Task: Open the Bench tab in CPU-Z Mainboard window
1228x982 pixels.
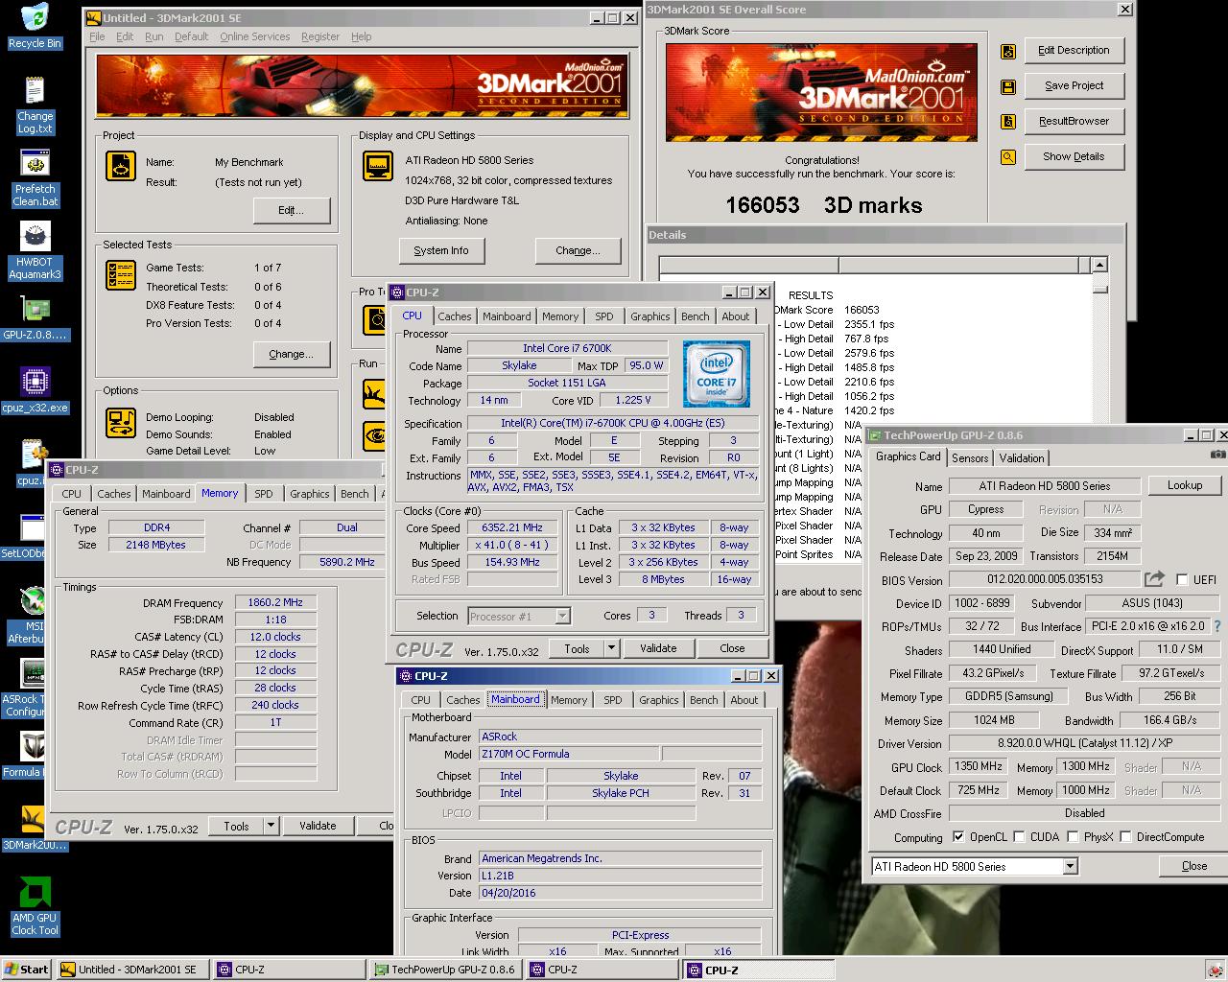Action: coord(703,700)
